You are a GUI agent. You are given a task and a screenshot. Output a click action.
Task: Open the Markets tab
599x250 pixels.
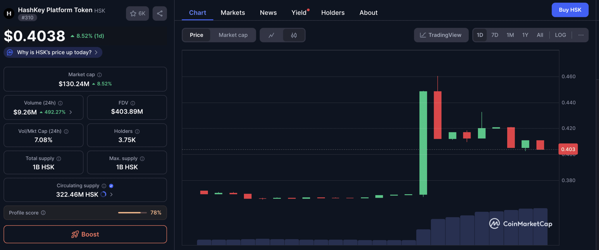(x=233, y=13)
